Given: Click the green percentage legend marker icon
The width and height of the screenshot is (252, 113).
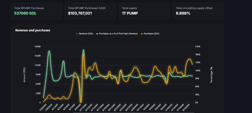Looking at the screenshot, I should tap(97, 34).
